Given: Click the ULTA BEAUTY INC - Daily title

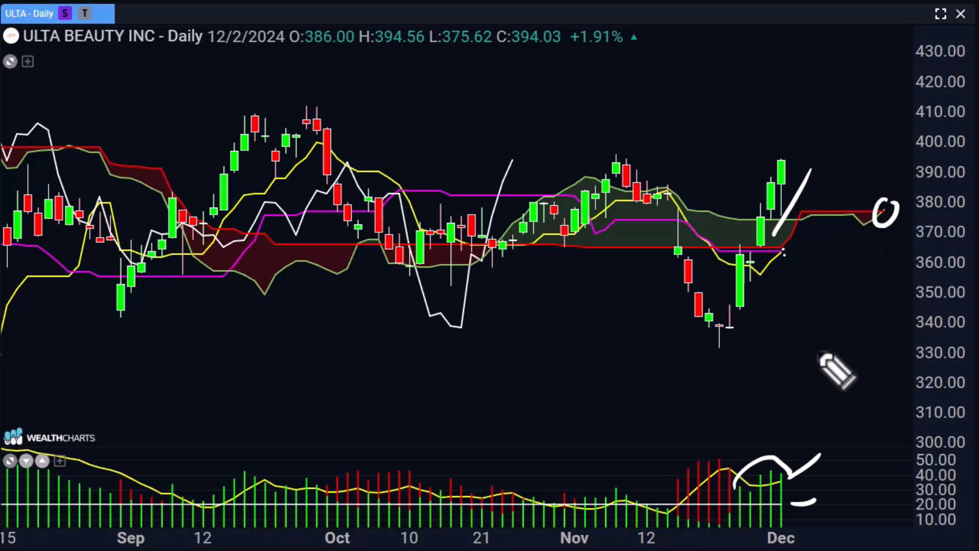Looking at the screenshot, I should point(113,36).
